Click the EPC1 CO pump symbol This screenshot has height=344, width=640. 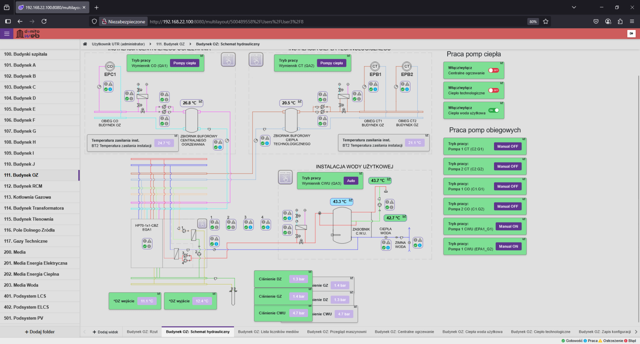110,66
